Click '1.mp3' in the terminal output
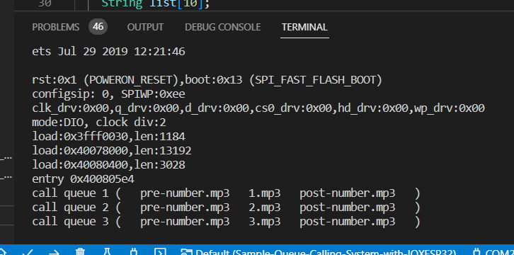 [x=265, y=193]
